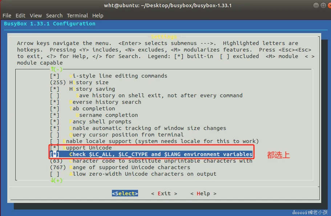Click the scroll-up (-) indicator
This screenshot has width=331, height=216.
57,69
